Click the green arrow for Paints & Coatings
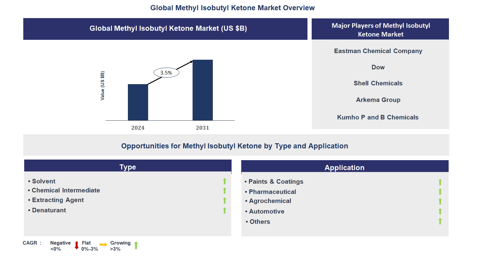Image resolution: width=484 pixels, height=263 pixels. click(440, 182)
